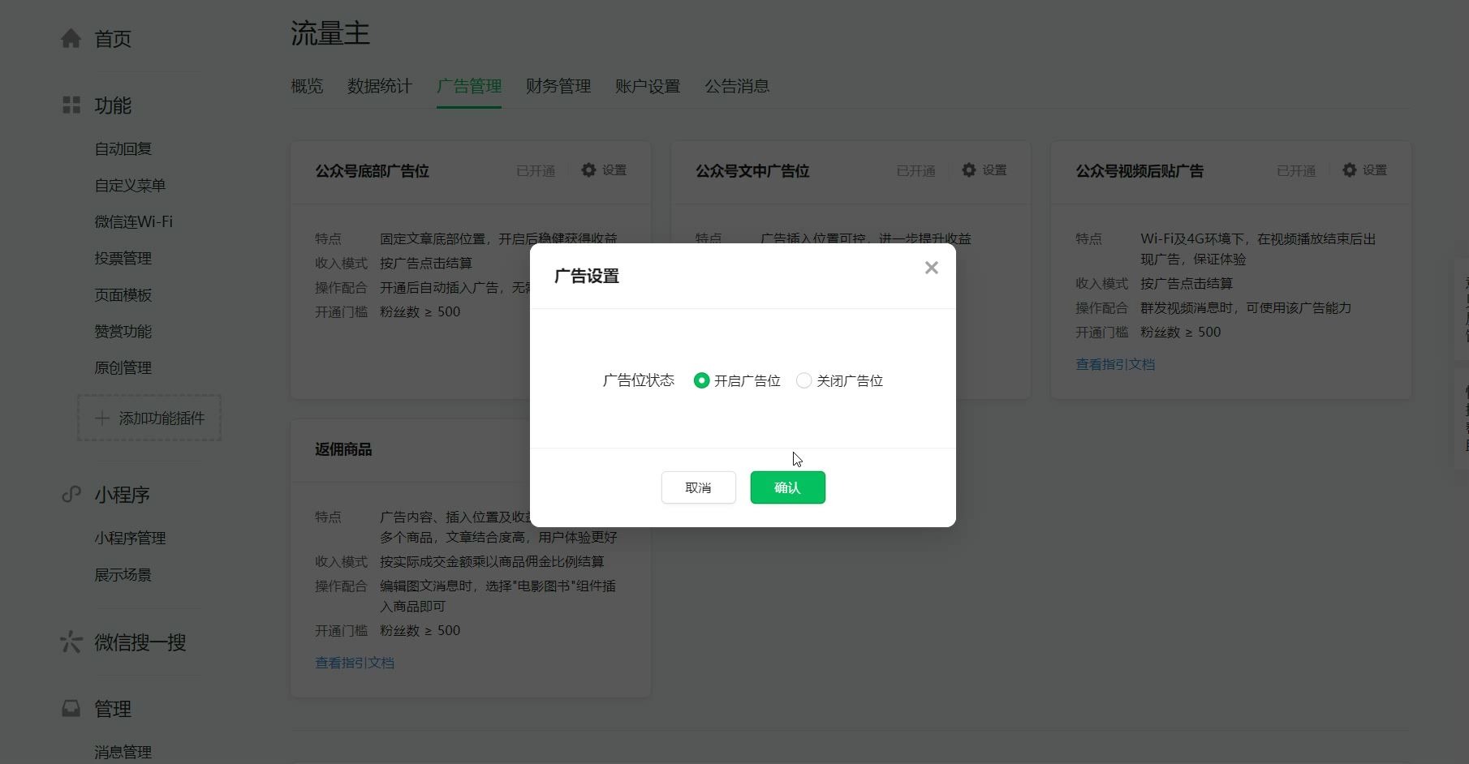Image resolution: width=1469 pixels, height=764 pixels.
Task: Switch to the 概览 tab
Action: 306,86
